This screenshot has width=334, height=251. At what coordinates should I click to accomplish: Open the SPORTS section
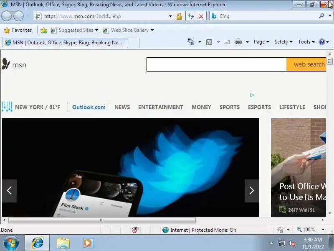click(230, 107)
